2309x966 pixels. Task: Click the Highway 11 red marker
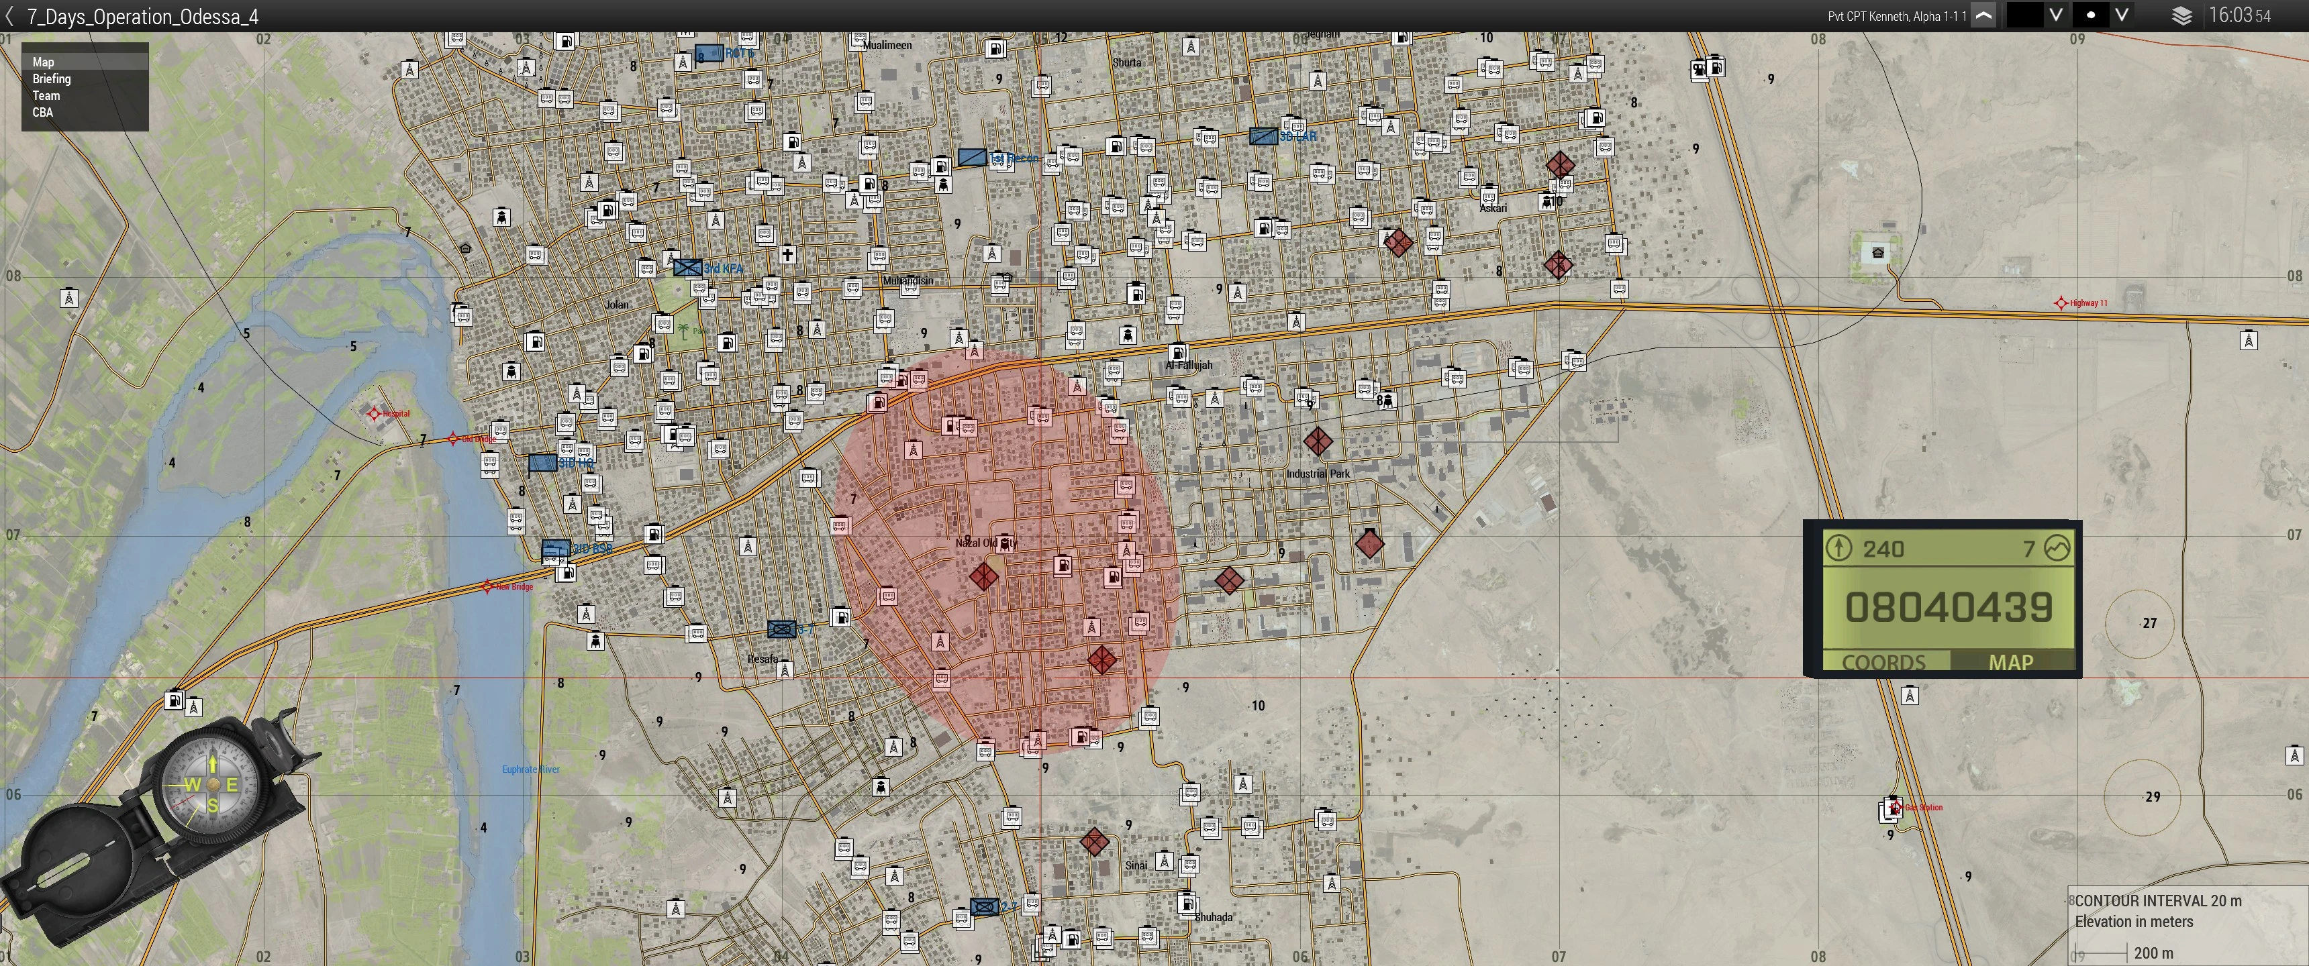click(2061, 303)
